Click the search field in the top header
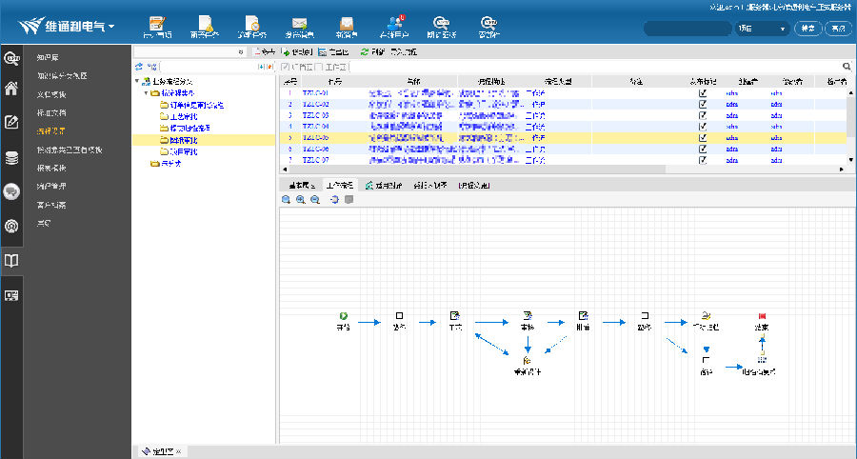Screen dimensions: 857x459 click(686, 29)
